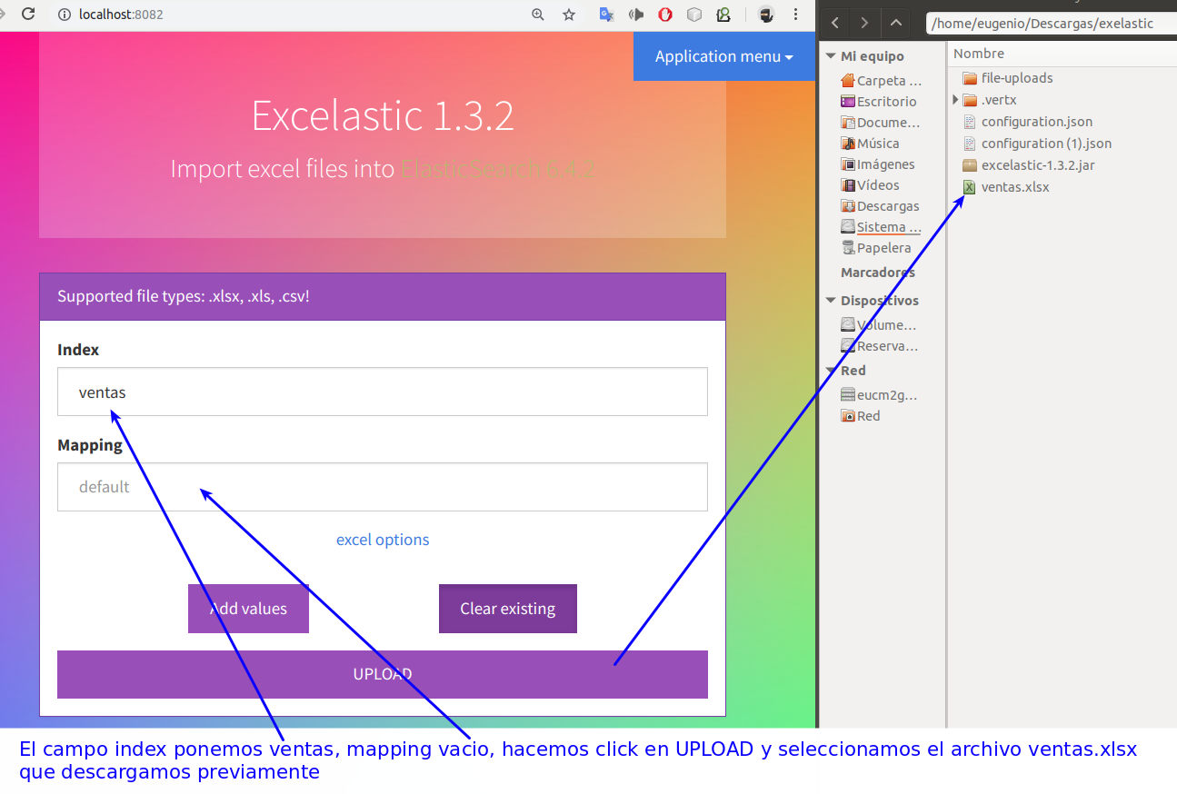The image size is (1177, 794).
Task: Collapse the Red sidebar section
Action: click(x=830, y=371)
